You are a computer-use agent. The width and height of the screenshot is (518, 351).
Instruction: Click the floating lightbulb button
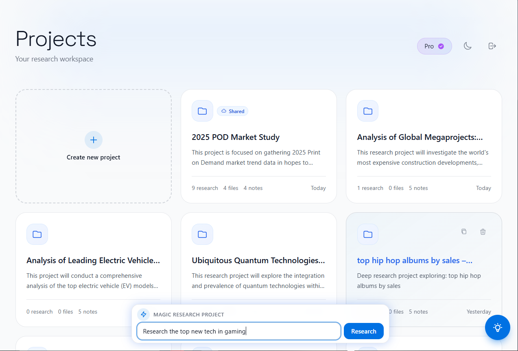497,327
